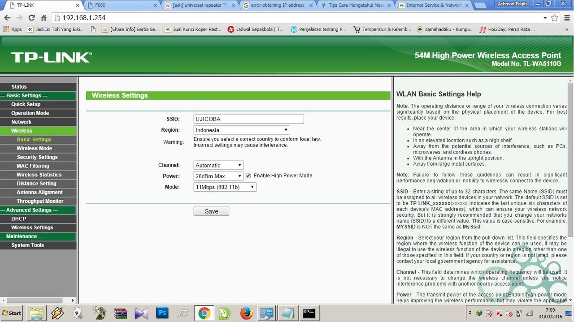Open Quick Setup in sidebar
This screenshot has width=574, height=322.
tap(38, 104)
